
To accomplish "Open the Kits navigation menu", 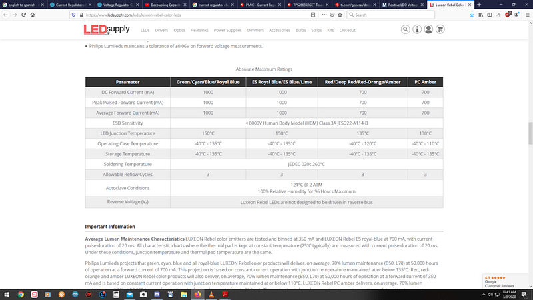I will [x=330, y=30].
